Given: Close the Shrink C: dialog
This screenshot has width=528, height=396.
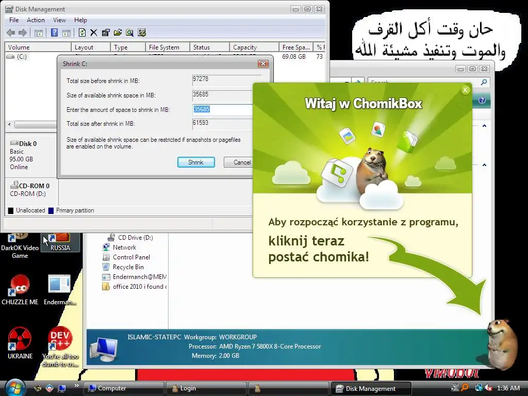Looking at the screenshot, I should point(263,63).
